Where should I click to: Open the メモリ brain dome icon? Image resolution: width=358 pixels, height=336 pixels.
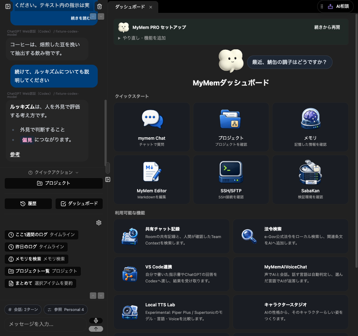(310, 119)
